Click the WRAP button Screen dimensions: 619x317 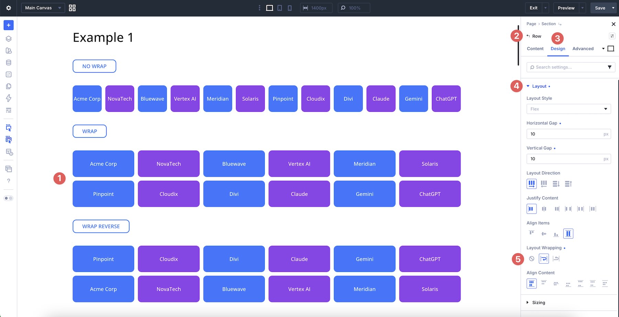tap(89, 131)
